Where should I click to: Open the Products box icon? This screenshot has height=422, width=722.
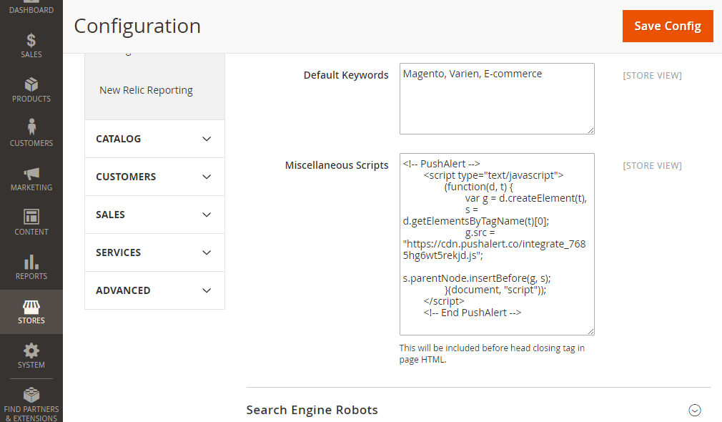(31, 84)
